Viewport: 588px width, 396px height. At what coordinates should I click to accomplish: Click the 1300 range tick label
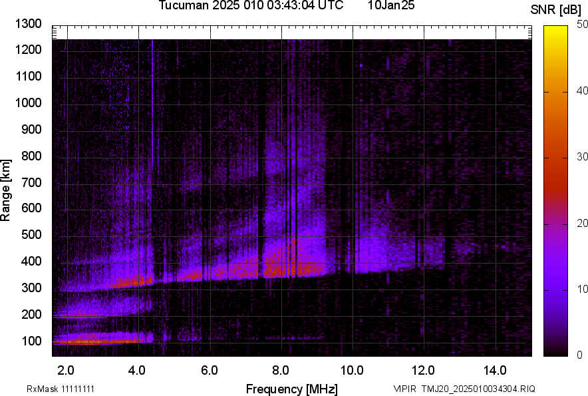coord(27,25)
